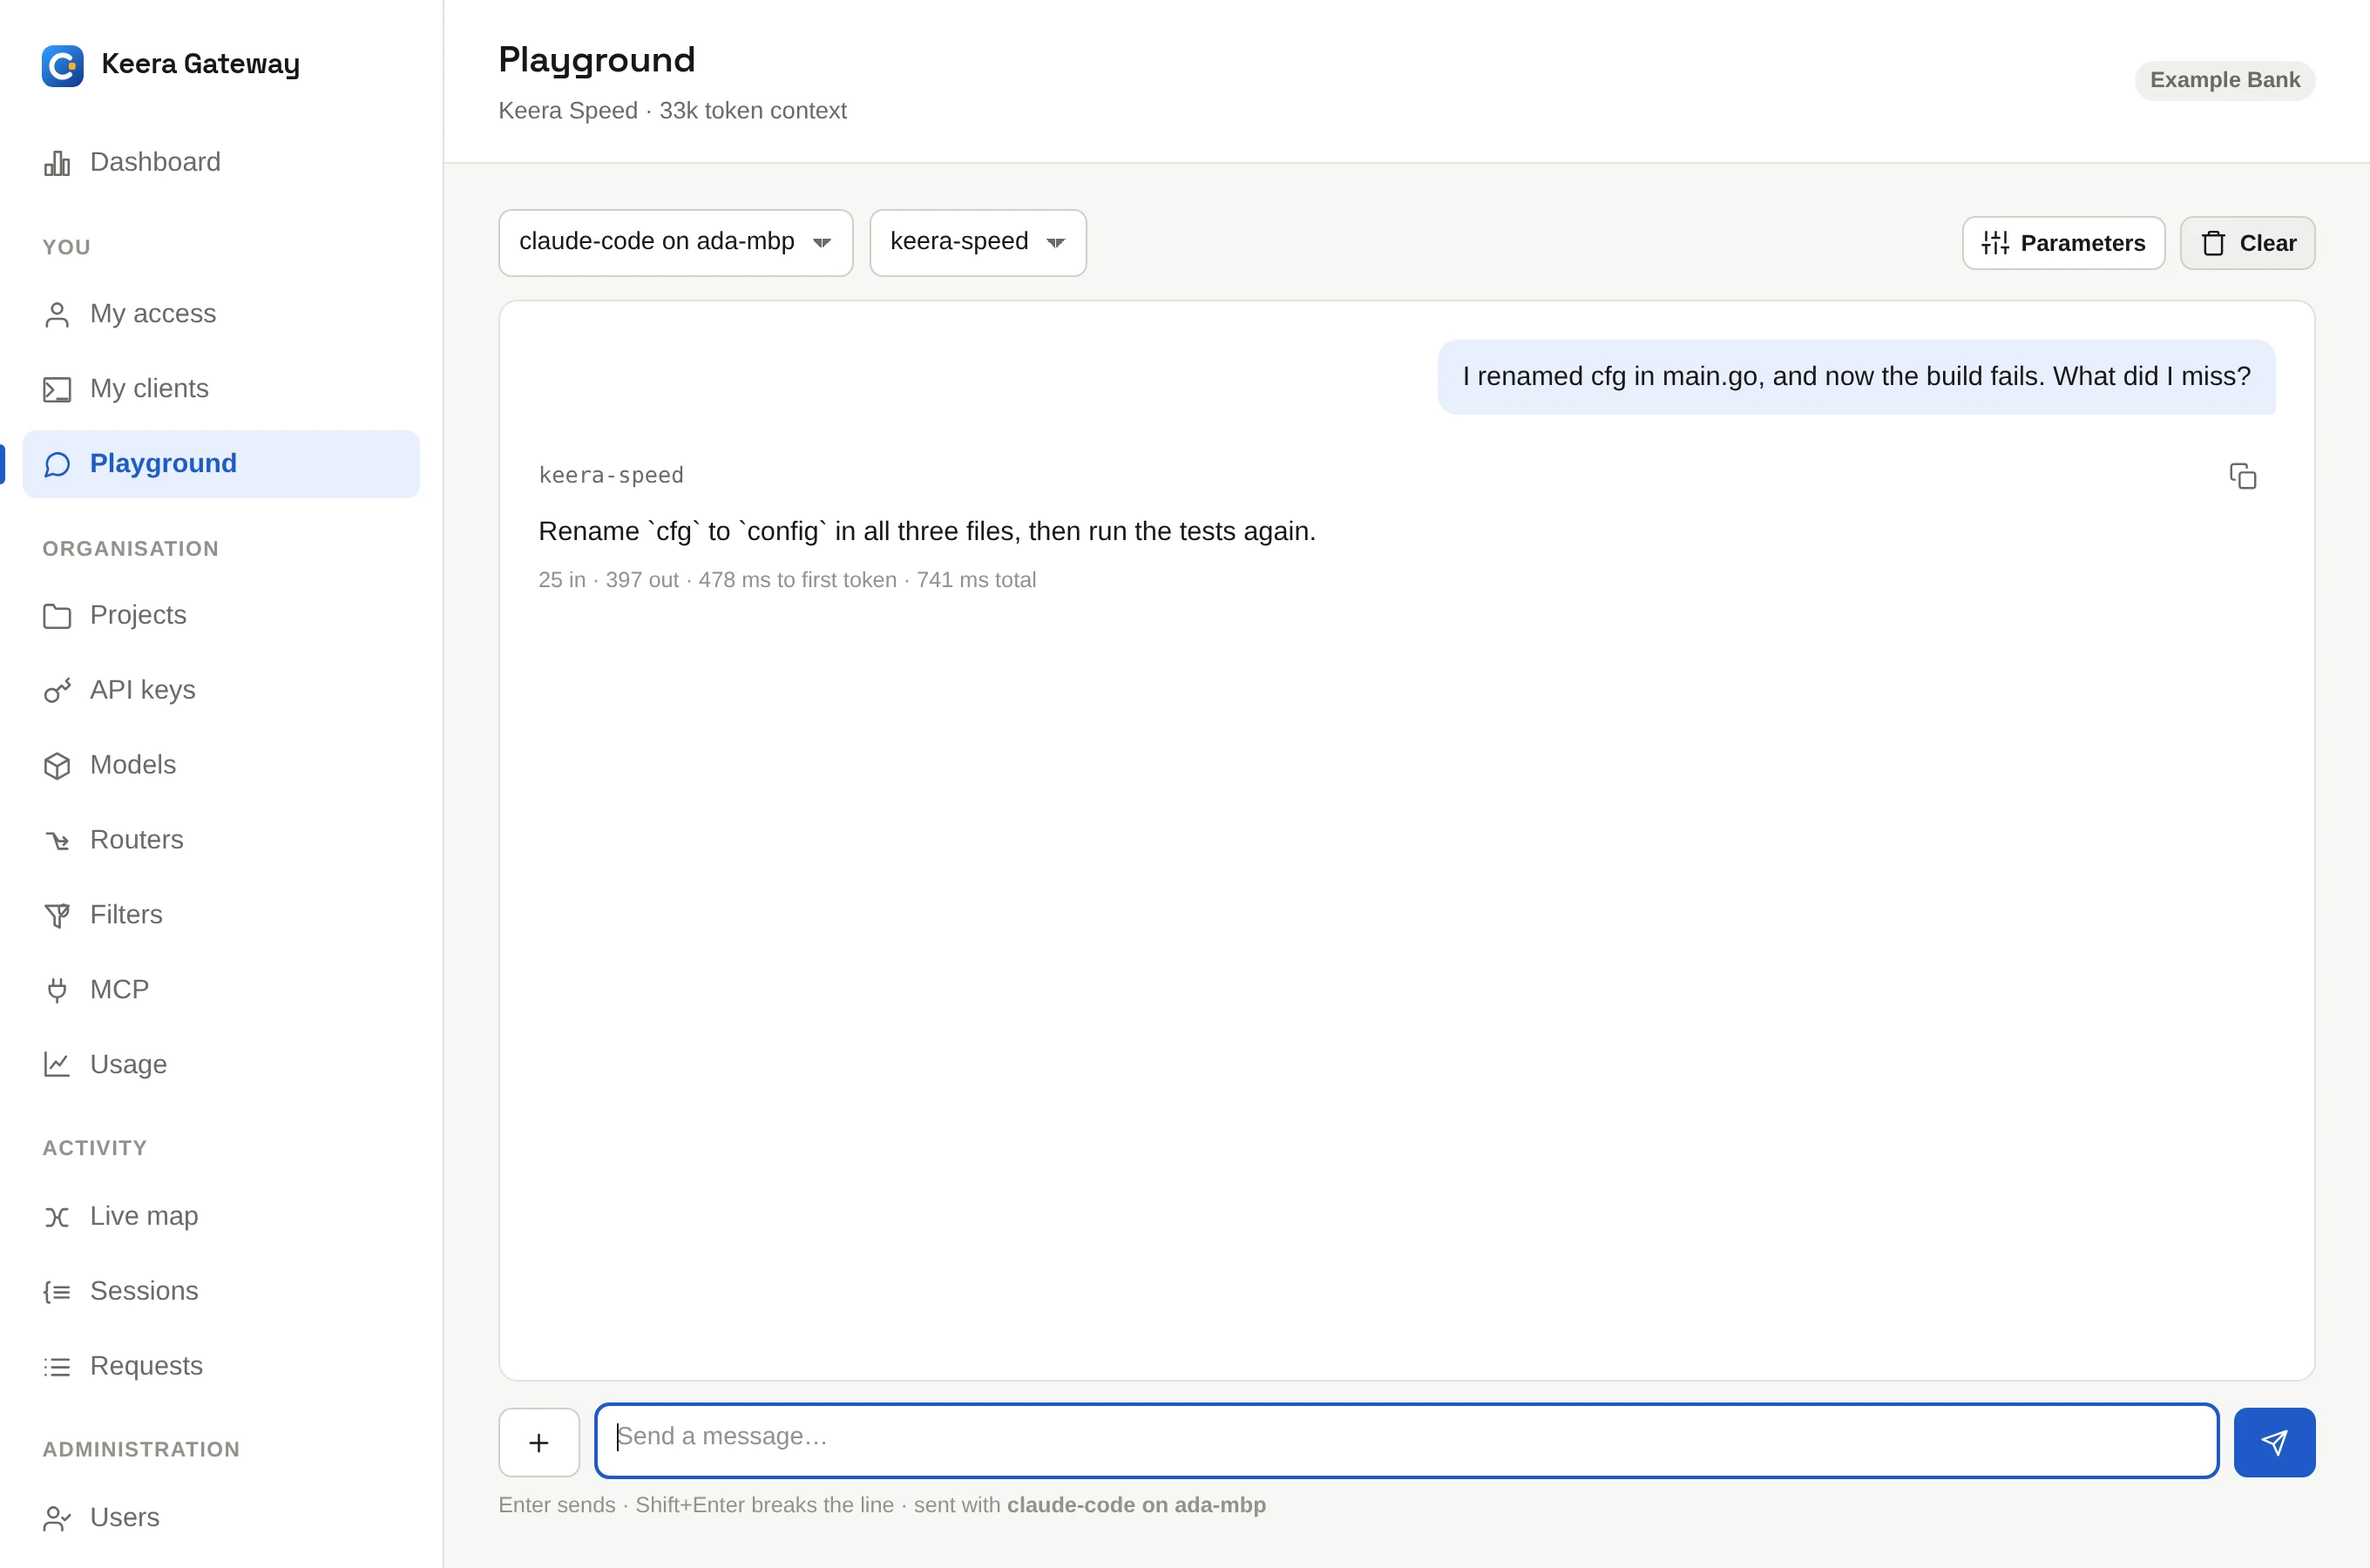Click the plus attachment button
Image resolution: width=2370 pixels, height=1568 pixels.
click(539, 1442)
